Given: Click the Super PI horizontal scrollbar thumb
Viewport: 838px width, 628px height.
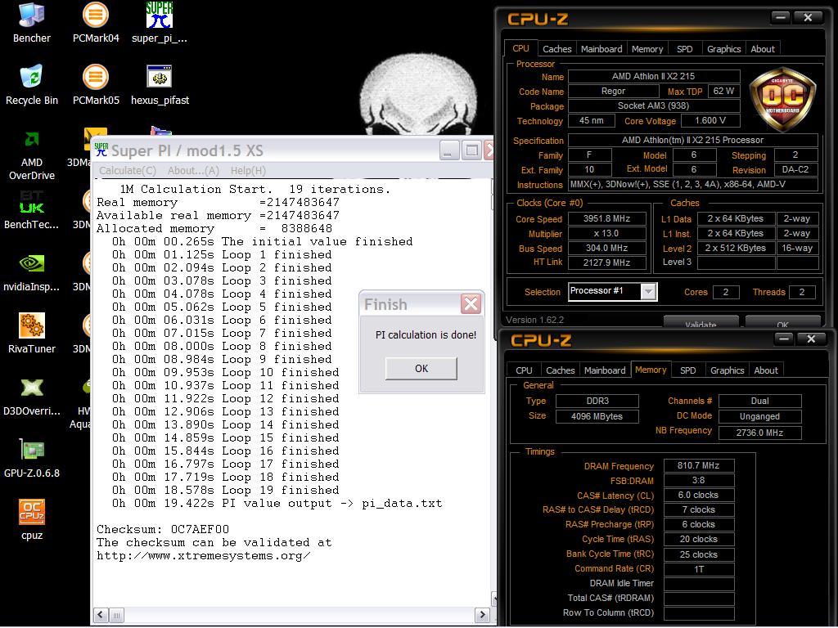Looking at the screenshot, I should point(116,615).
